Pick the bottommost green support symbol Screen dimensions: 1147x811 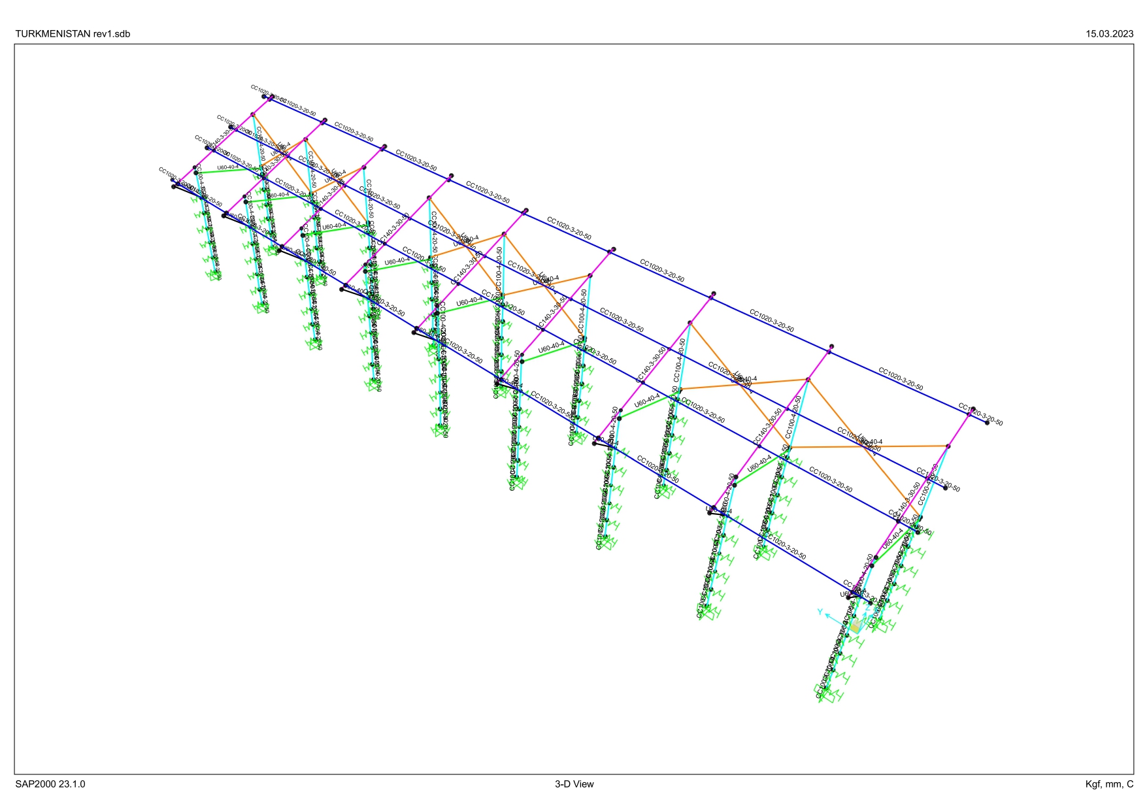click(x=827, y=697)
